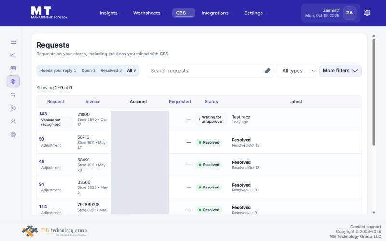Select the highlighted CBS sidebar icon
Image resolution: width=386 pixels, height=241 pixels.
click(14, 81)
